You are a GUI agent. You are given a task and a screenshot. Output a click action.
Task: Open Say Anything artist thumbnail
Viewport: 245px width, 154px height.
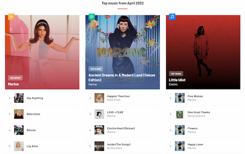pyautogui.click(x=19, y=98)
